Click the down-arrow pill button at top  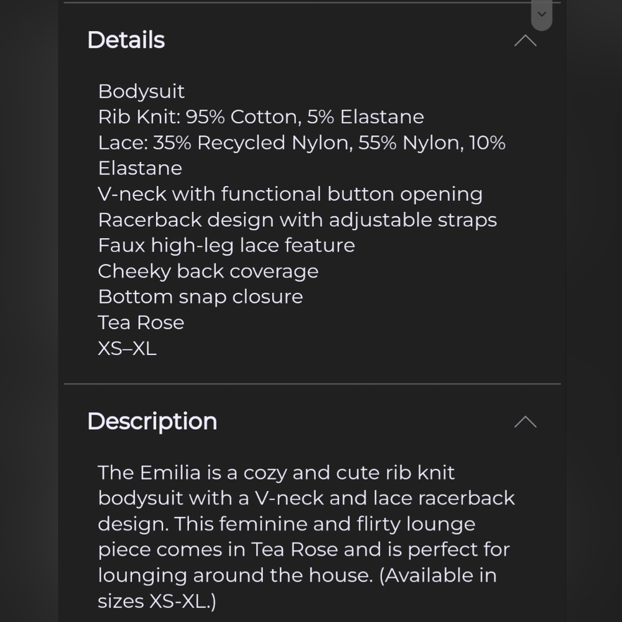542,14
